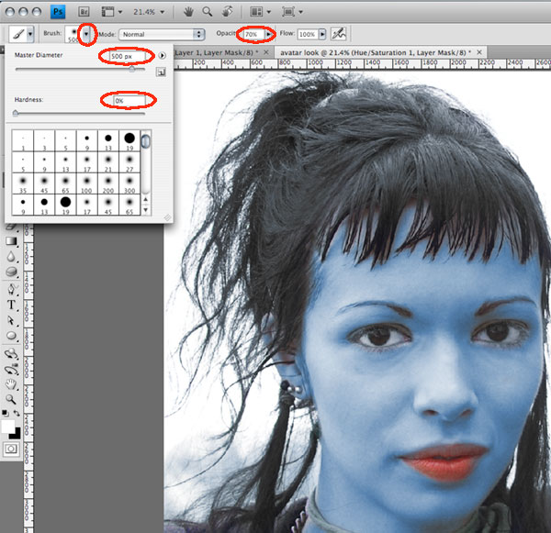
Task: Switch to the avatar look document tab
Action: [377, 54]
